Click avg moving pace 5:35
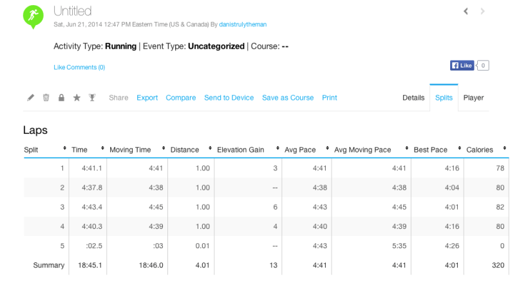 click(x=399, y=246)
